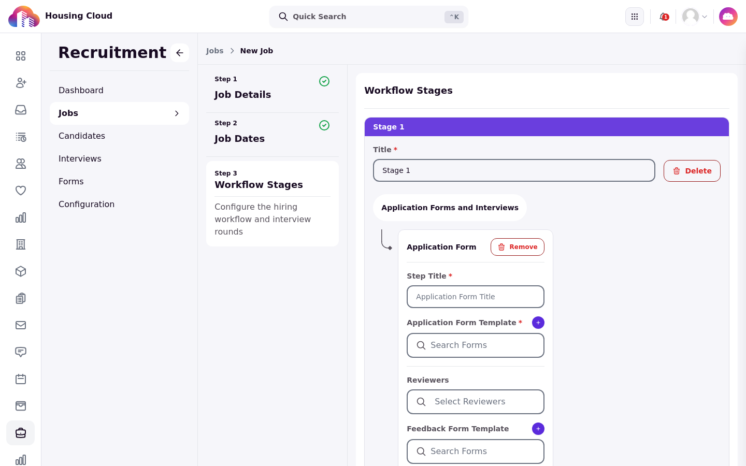Add new Application Form Template plus button

[538, 323]
